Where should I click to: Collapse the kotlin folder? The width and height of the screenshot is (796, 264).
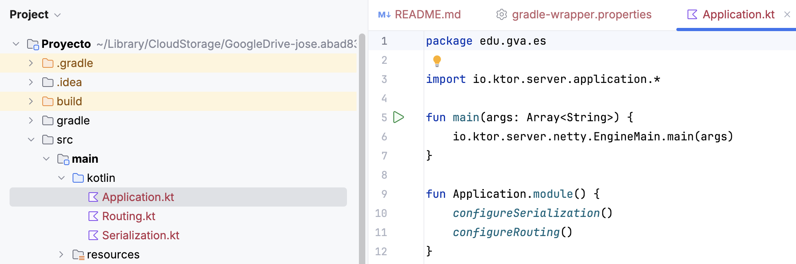point(61,178)
